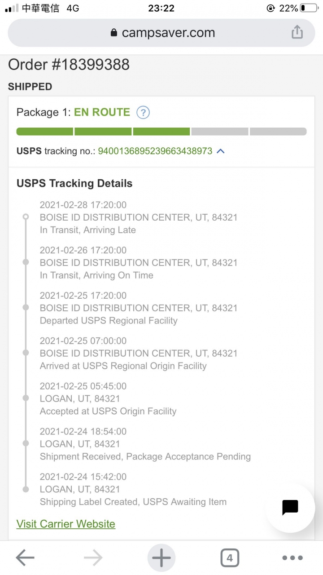Open the three-dot browser menu
323x575 pixels.
(x=292, y=558)
